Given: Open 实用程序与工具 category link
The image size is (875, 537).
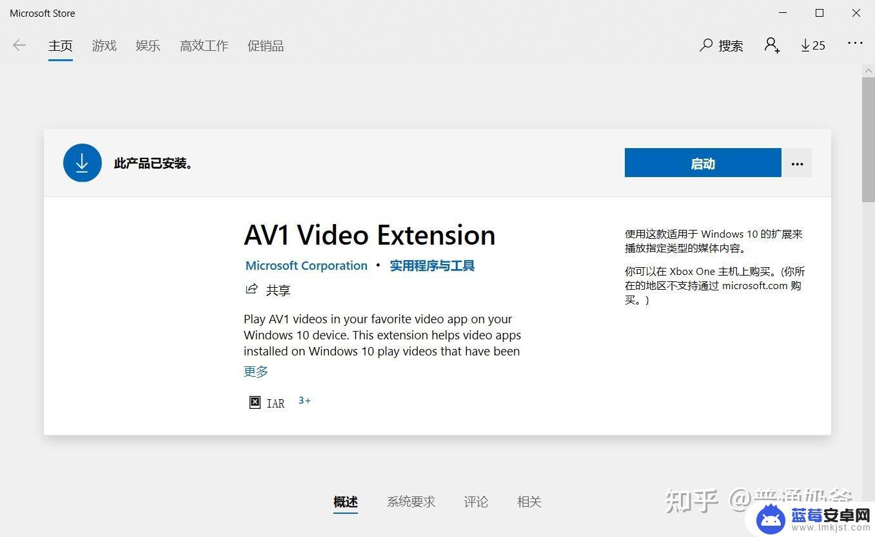Looking at the screenshot, I should click(x=432, y=265).
